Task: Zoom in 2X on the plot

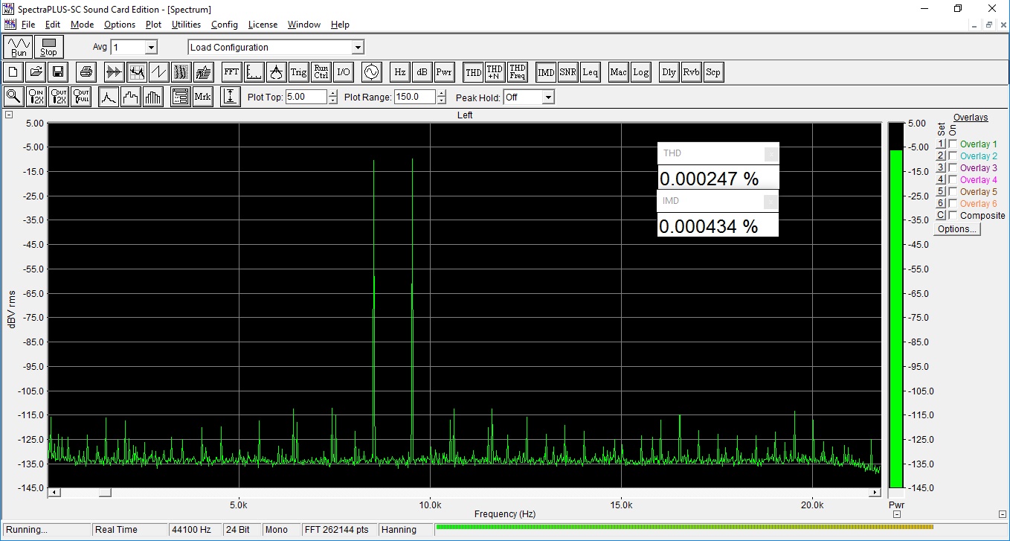Action: pyautogui.click(x=36, y=97)
